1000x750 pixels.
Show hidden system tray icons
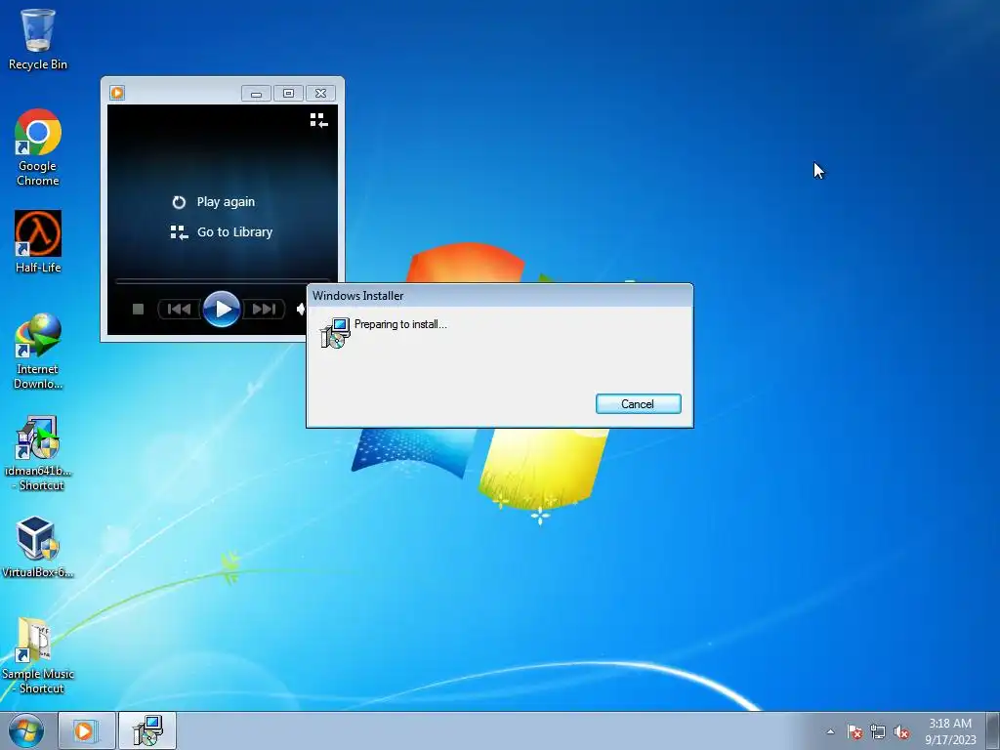tap(830, 732)
